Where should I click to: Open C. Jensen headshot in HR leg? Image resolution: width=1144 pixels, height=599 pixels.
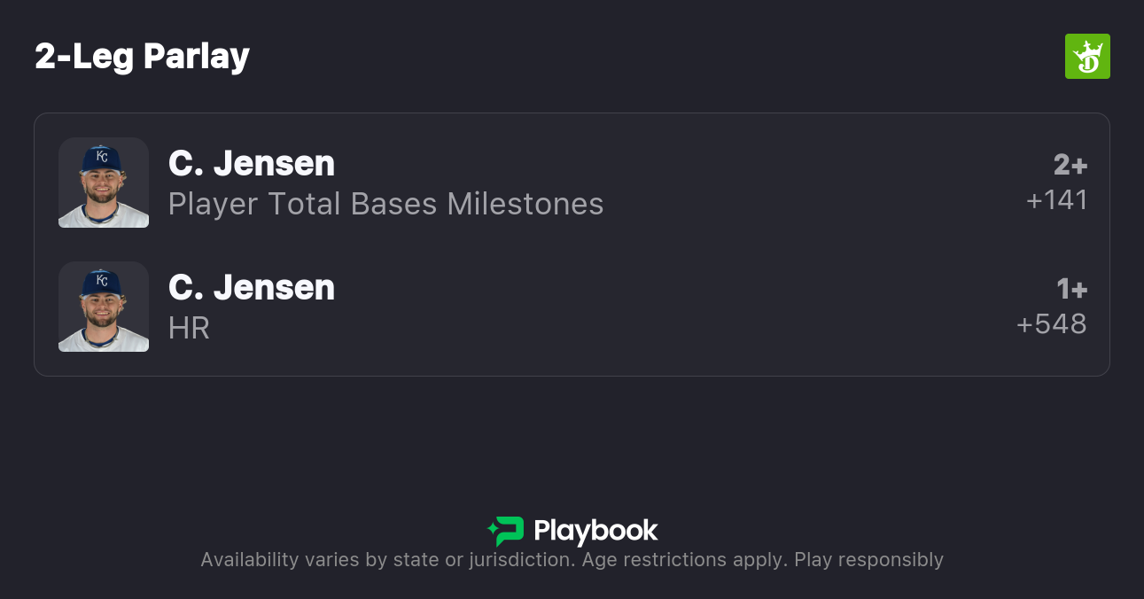pyautogui.click(x=104, y=307)
